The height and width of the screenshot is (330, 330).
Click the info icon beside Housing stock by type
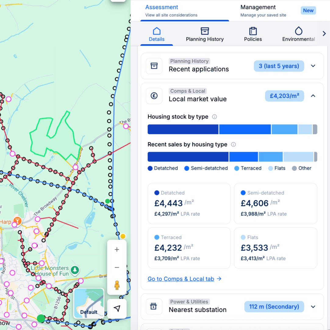pyautogui.click(x=214, y=117)
